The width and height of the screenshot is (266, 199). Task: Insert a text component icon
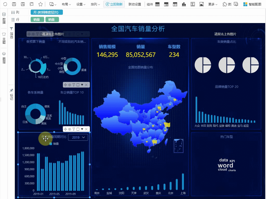[193, 4]
